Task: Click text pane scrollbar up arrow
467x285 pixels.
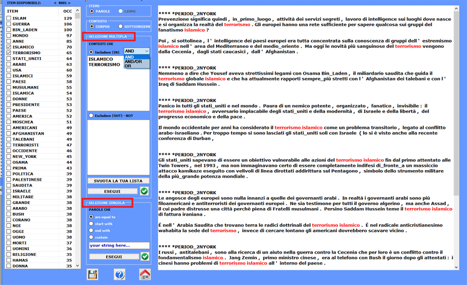Action: coord(456,9)
